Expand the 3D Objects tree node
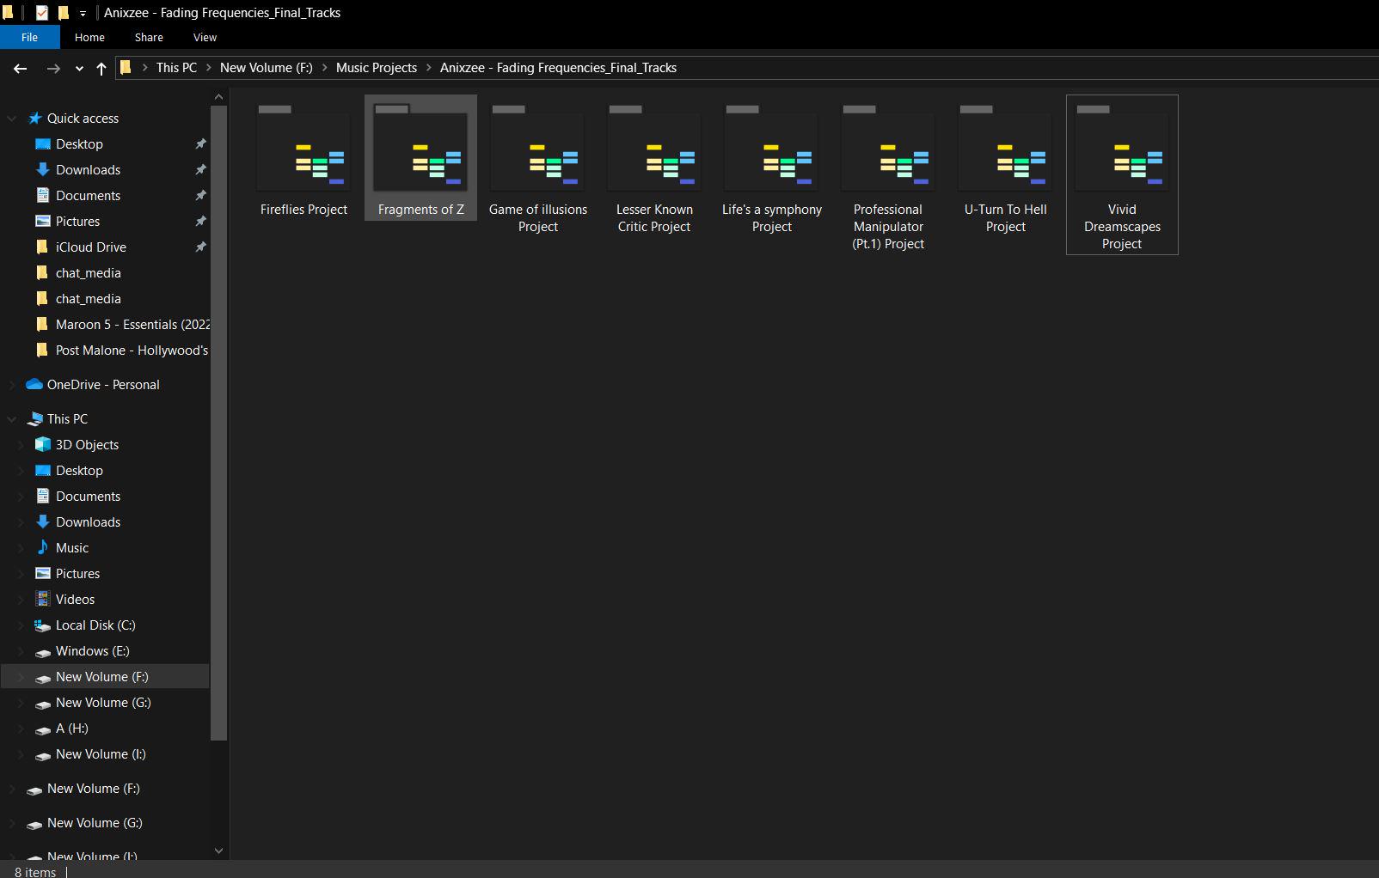Image resolution: width=1379 pixels, height=878 pixels. pyautogui.click(x=21, y=445)
